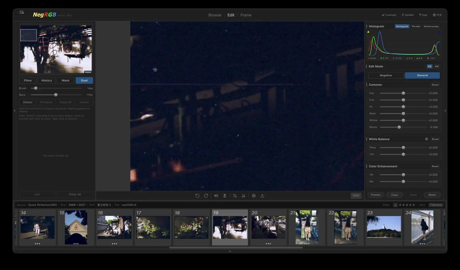Screen dimensions: 460x270
Task: Activate the white balance picker icon
Action: coord(426,139)
